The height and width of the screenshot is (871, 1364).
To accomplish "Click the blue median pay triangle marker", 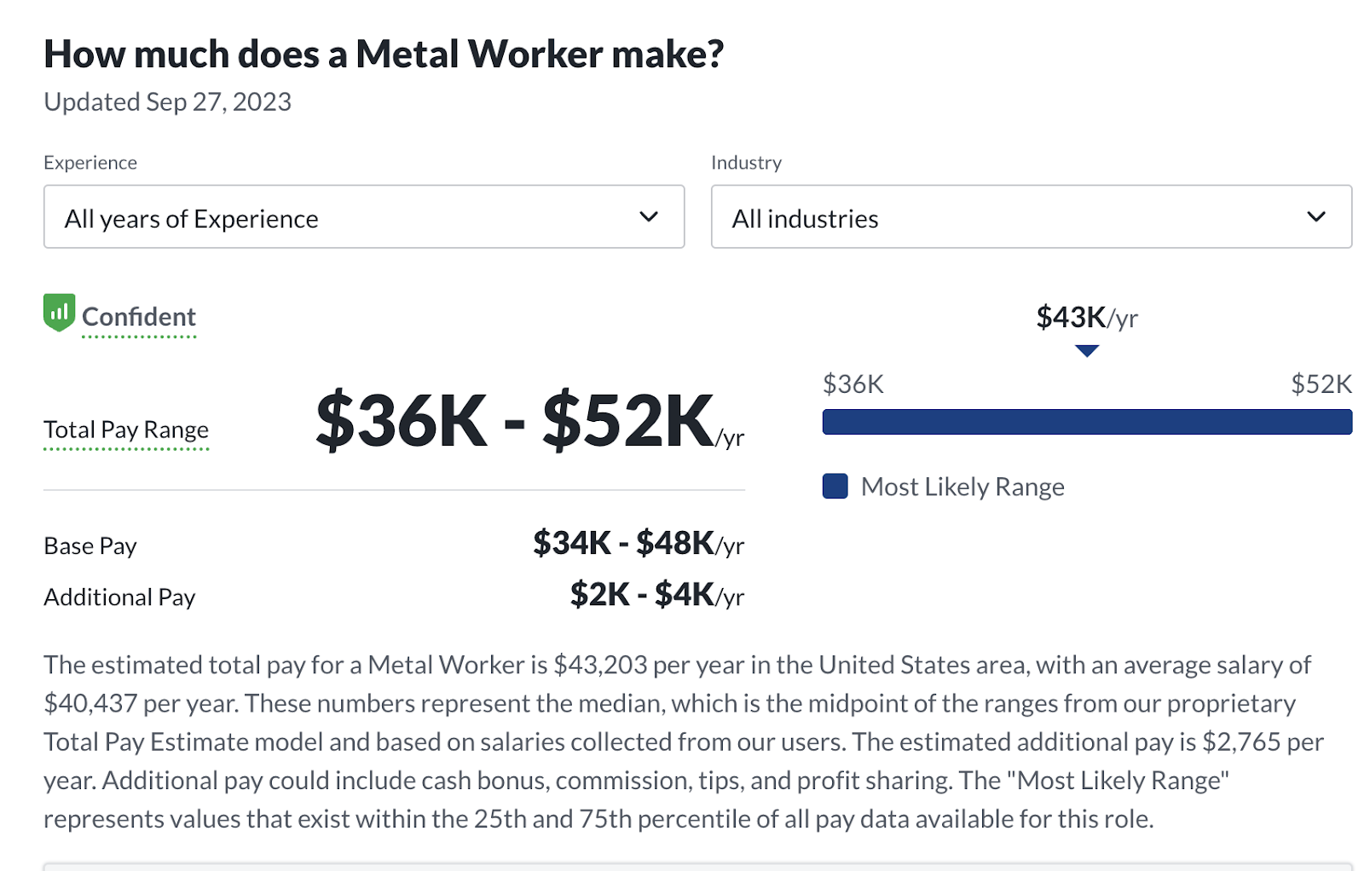I will [1086, 351].
